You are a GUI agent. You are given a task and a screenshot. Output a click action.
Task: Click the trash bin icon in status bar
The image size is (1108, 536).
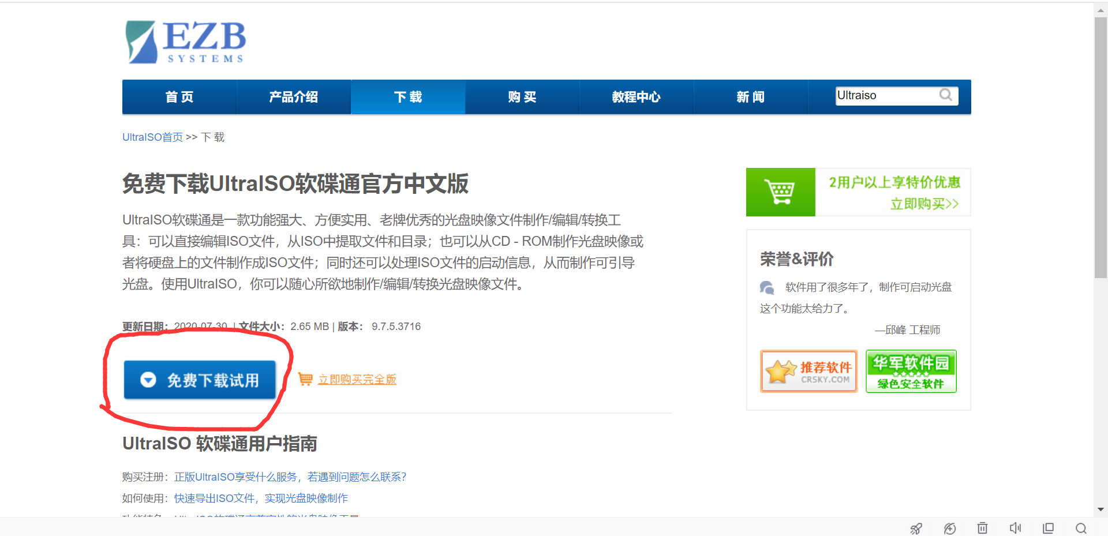tap(983, 528)
